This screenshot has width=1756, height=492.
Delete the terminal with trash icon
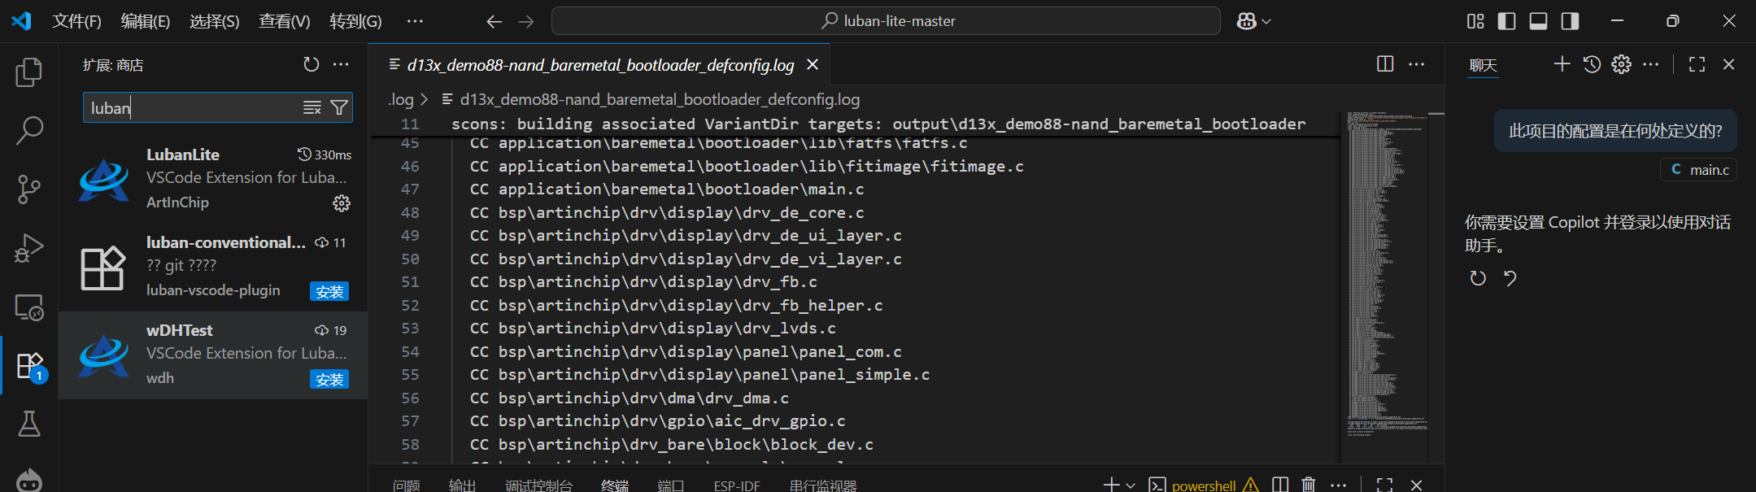point(1308,485)
